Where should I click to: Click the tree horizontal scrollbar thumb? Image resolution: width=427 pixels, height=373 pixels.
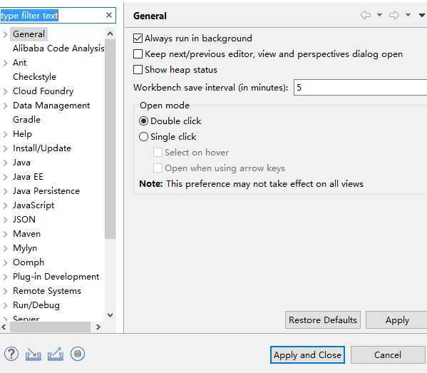pyautogui.click(x=50, y=327)
